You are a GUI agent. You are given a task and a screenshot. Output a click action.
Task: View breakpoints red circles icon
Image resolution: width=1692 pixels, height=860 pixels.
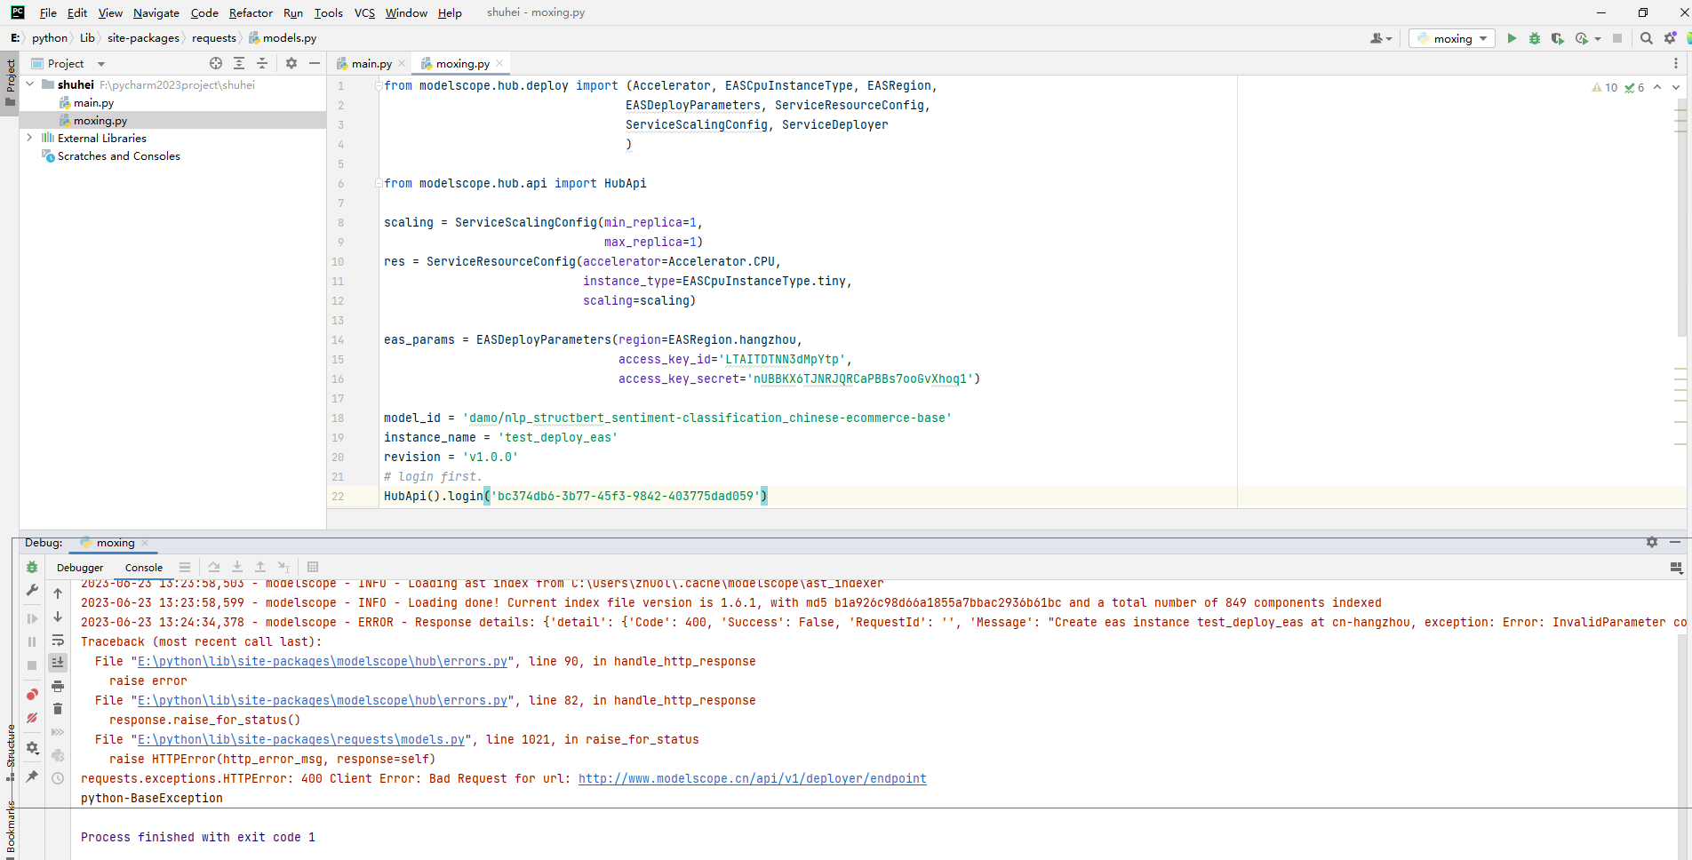click(32, 695)
